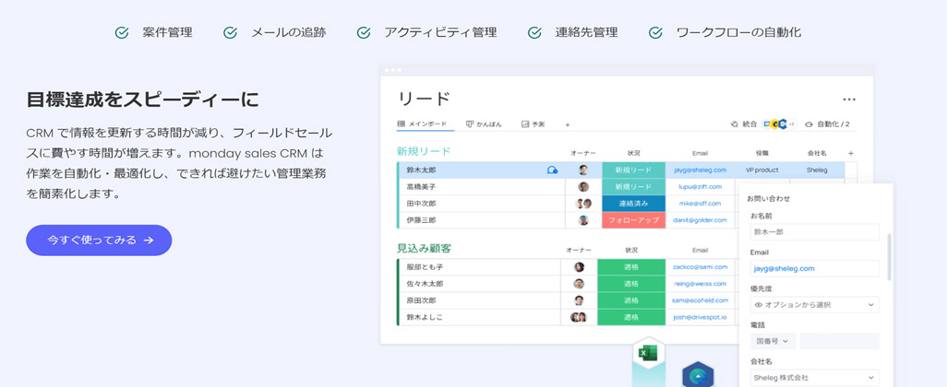Click the integration app icons cluster
The width and height of the screenshot is (947, 387).
coord(780,124)
